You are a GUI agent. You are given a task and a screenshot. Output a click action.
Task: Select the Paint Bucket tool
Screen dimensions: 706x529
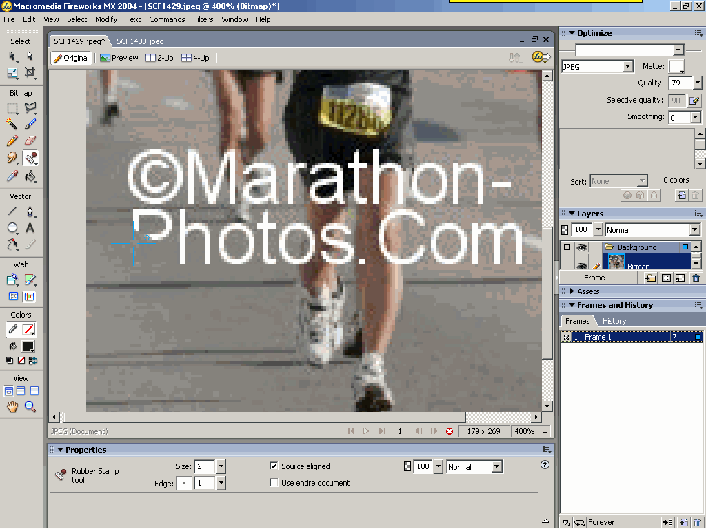tap(30, 176)
